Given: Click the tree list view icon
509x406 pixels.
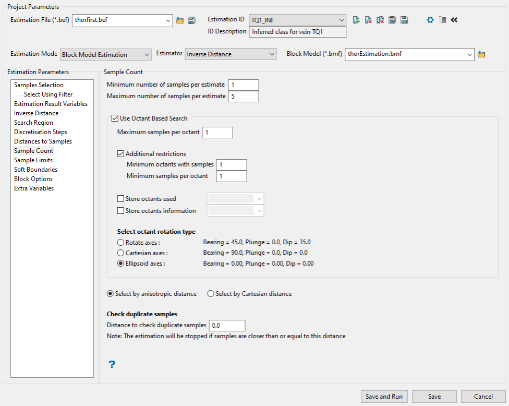Looking at the screenshot, I should (442, 20).
